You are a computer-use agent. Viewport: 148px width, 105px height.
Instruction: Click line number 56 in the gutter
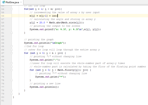click(x=3, y=16)
